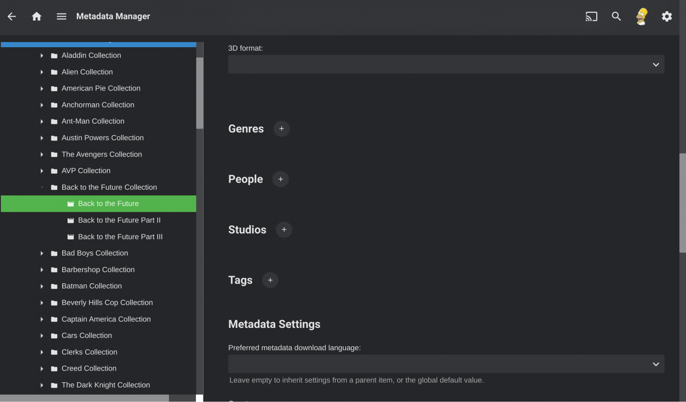Click the Homer user avatar
The height and width of the screenshot is (402, 686).
point(641,16)
